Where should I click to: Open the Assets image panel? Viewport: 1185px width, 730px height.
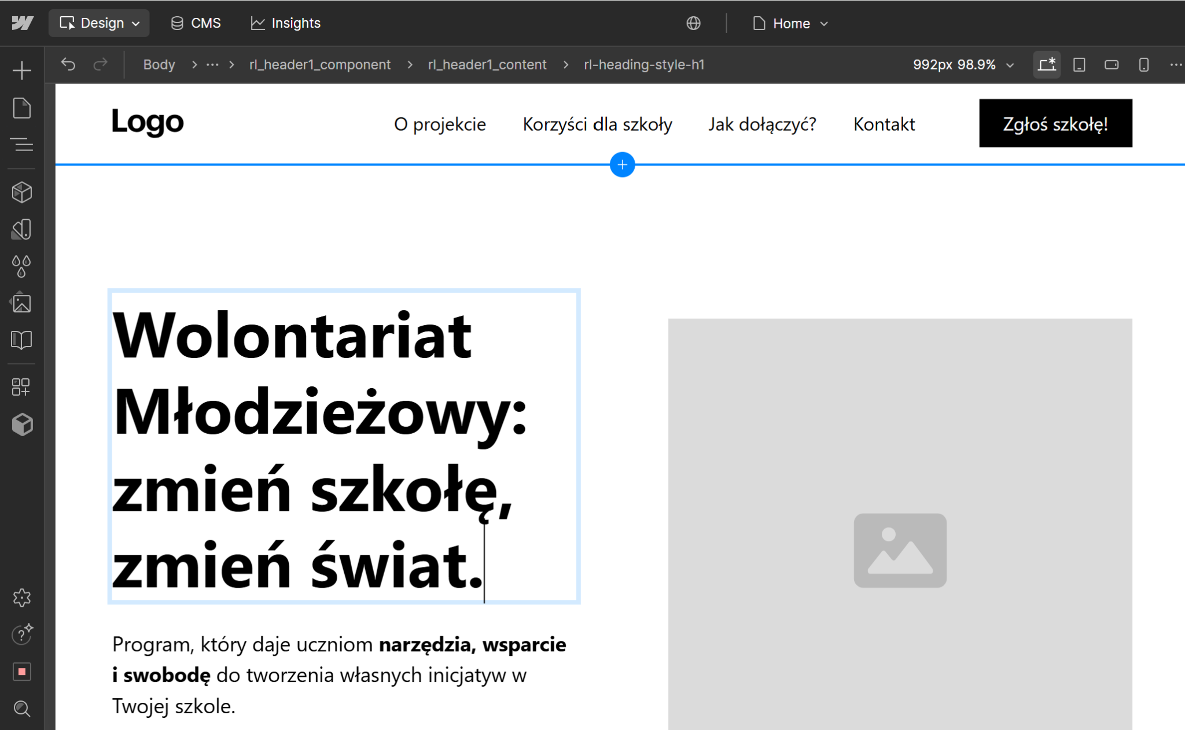pos(22,303)
